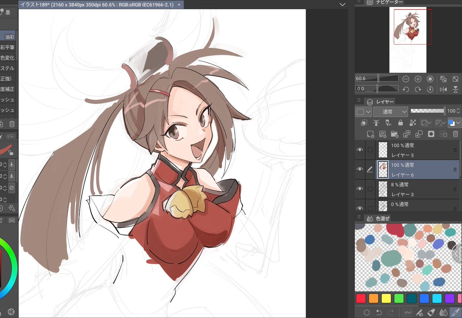Flip canvas horizontally in navigator
Screen dimensions: 462x318
pos(444,89)
